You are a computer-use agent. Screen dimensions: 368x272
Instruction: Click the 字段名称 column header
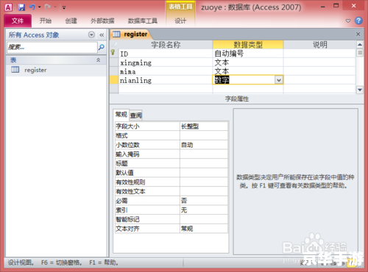[x=166, y=45]
